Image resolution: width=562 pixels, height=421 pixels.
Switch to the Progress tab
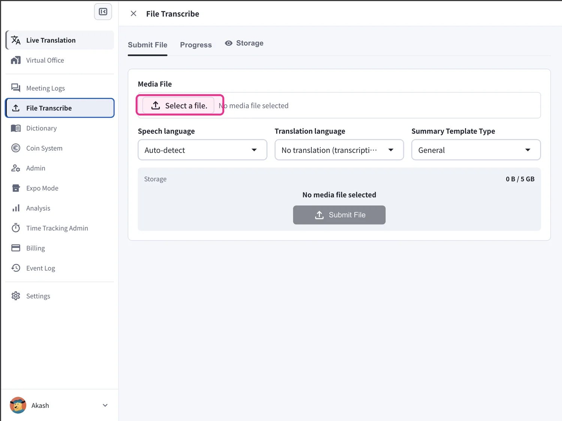pyautogui.click(x=196, y=45)
